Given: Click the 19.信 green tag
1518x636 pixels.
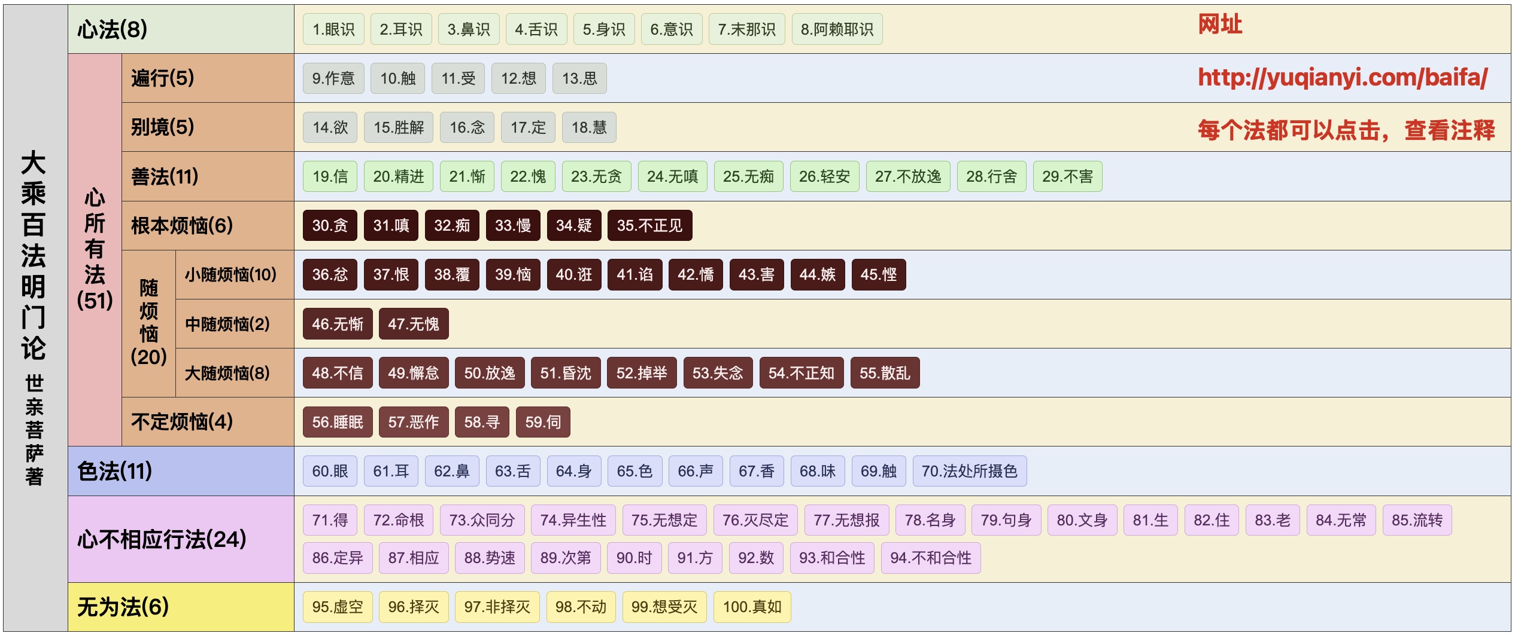Looking at the screenshot, I should click(x=330, y=176).
